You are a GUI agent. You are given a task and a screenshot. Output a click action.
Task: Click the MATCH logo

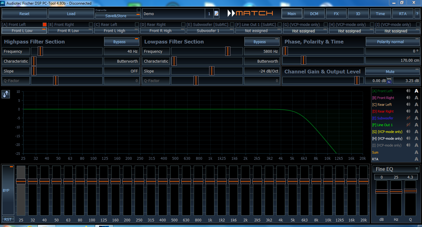point(250,13)
